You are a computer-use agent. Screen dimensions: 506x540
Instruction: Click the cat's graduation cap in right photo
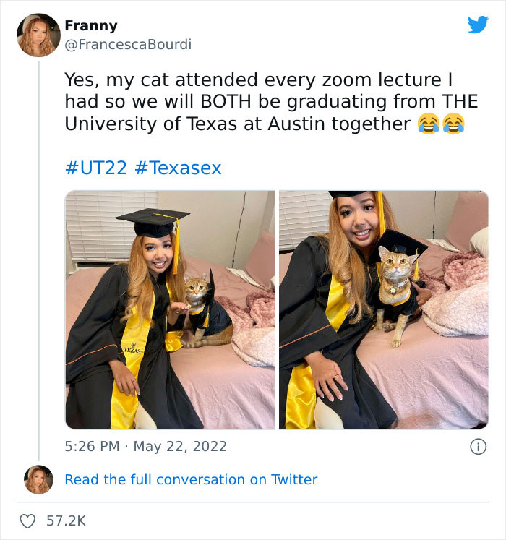pyautogui.click(x=400, y=243)
